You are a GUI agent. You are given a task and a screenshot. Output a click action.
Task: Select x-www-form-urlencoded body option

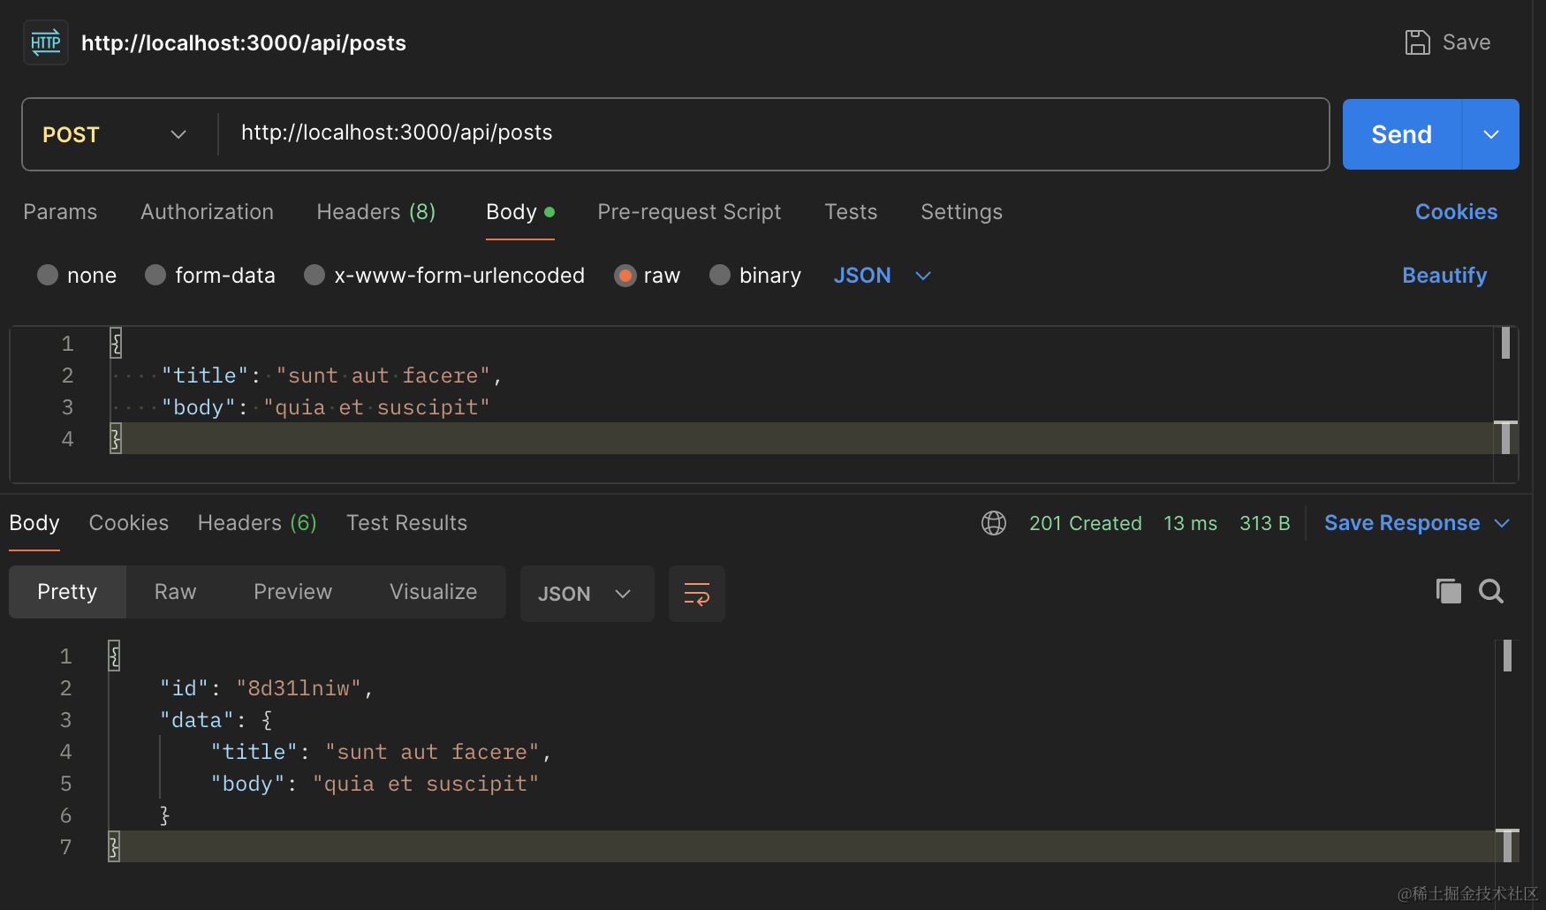(315, 276)
